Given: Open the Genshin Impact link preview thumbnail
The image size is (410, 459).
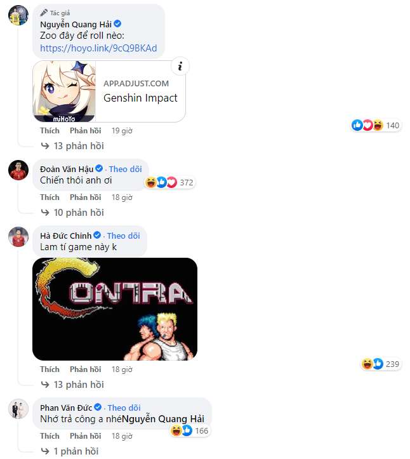Looking at the screenshot, I should [x=64, y=91].
